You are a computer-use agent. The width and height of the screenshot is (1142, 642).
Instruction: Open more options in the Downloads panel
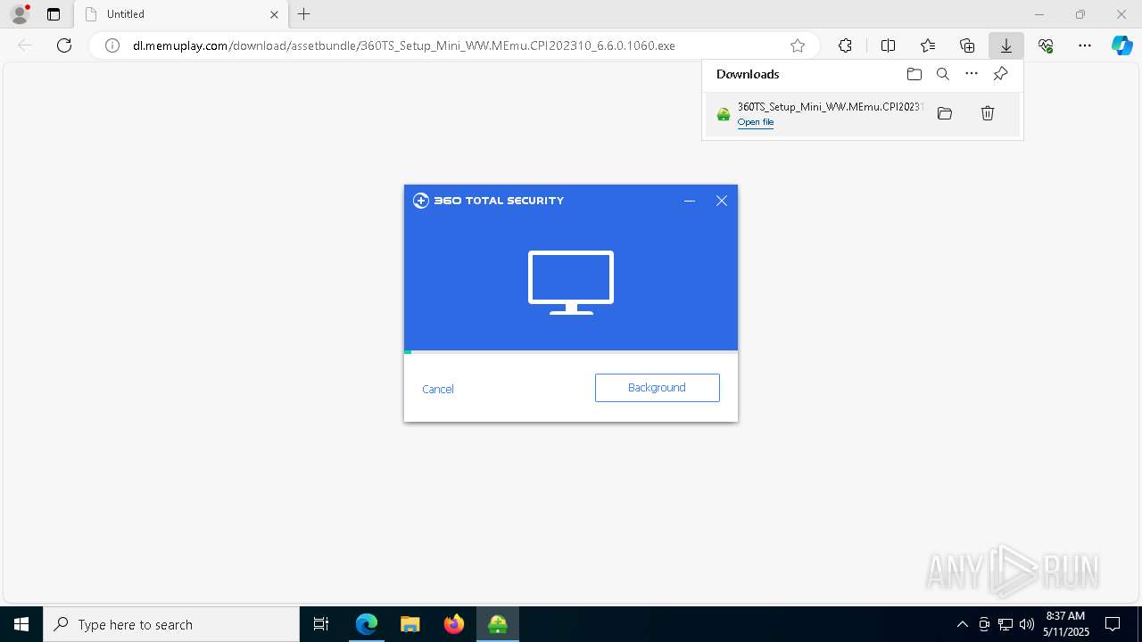coord(972,74)
